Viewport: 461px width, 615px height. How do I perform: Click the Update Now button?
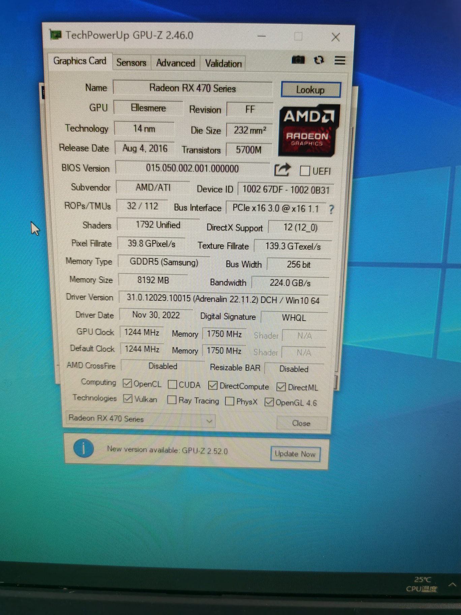[x=295, y=454]
